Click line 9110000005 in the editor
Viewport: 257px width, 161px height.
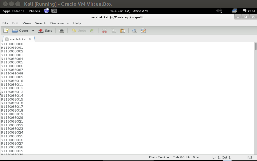click(x=12, y=62)
